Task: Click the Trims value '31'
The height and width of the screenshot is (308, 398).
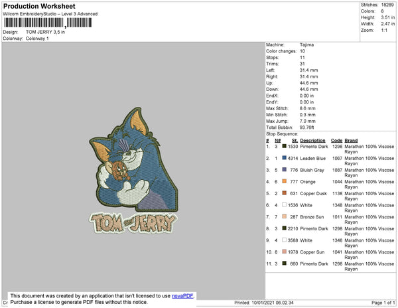Action: click(x=302, y=64)
